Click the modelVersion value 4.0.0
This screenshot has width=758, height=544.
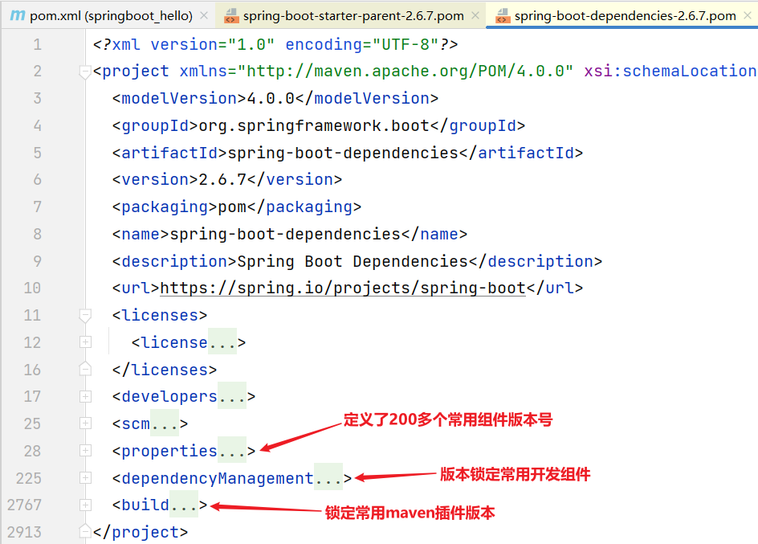[271, 99]
